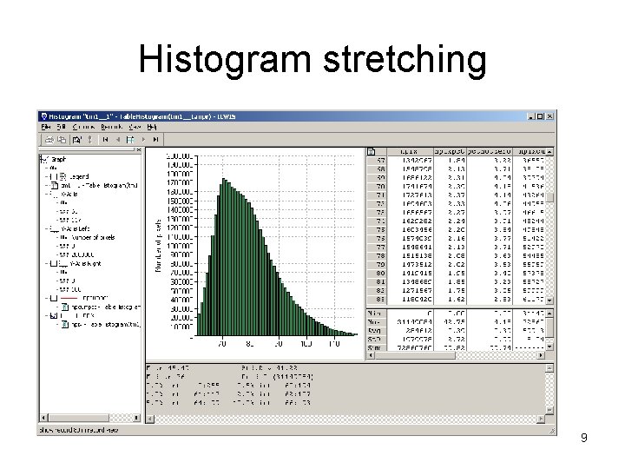Go to the previous record
This screenshot has width=625, height=469.
[x=118, y=140]
